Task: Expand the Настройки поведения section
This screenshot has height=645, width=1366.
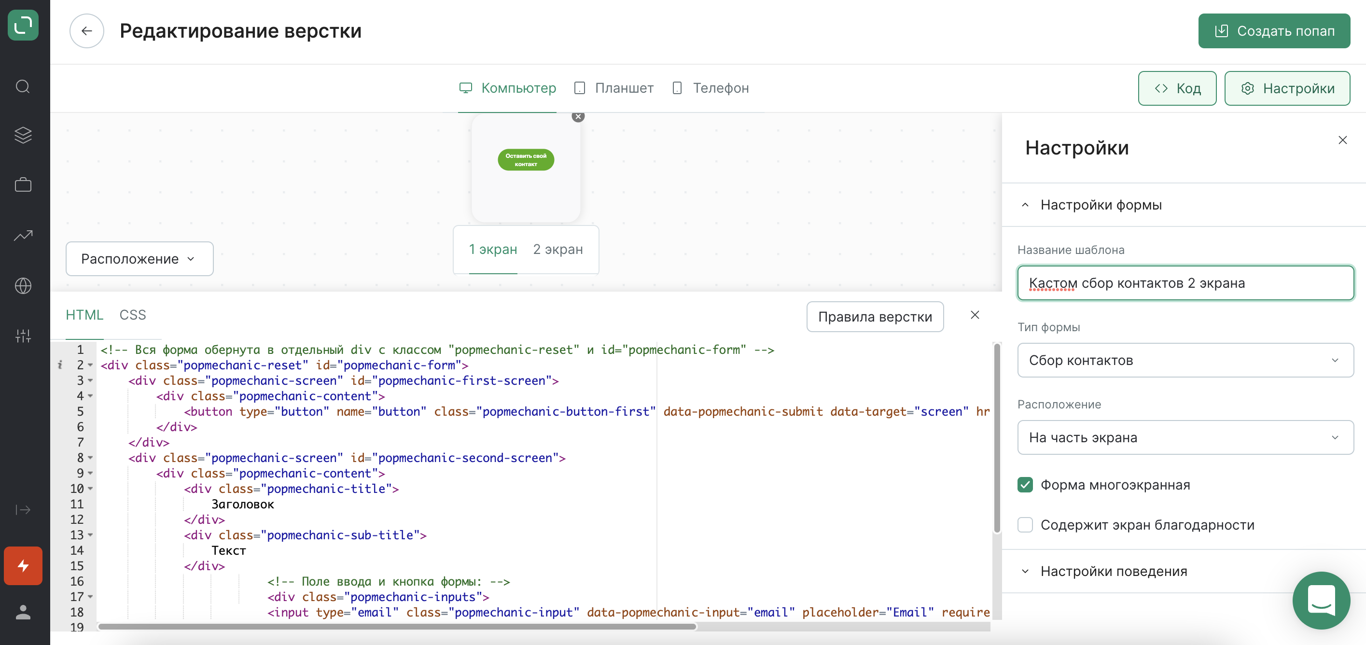Action: click(1184, 571)
